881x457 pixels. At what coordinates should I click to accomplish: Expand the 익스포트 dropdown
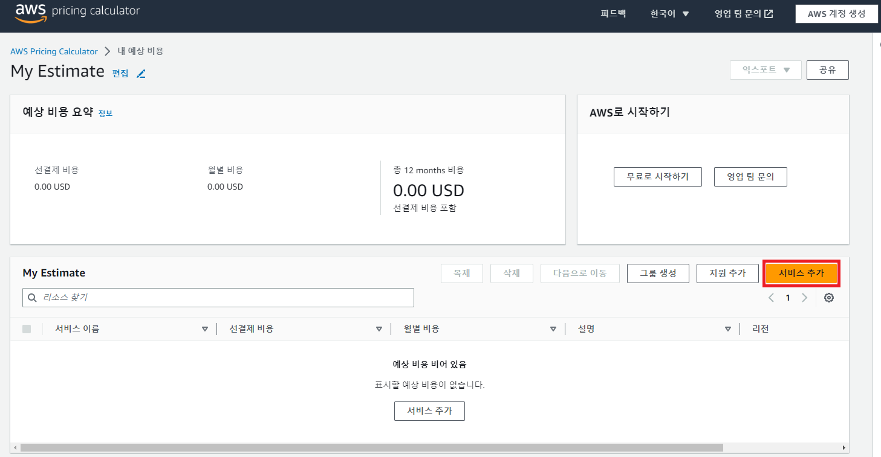(766, 69)
